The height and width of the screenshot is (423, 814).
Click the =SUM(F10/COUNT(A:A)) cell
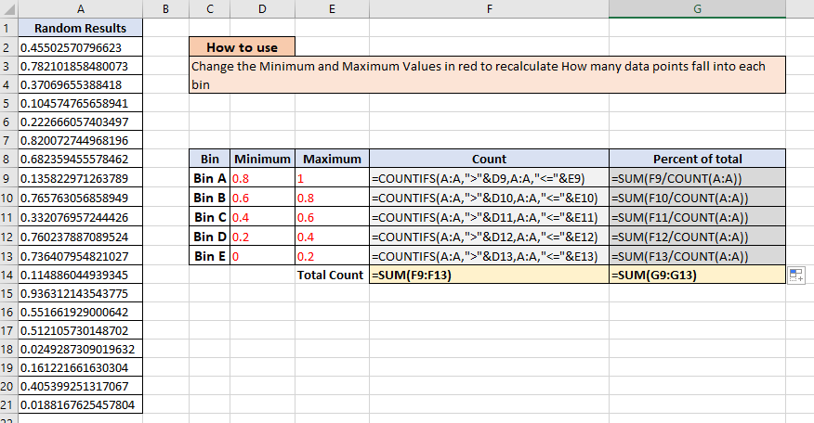pos(697,198)
